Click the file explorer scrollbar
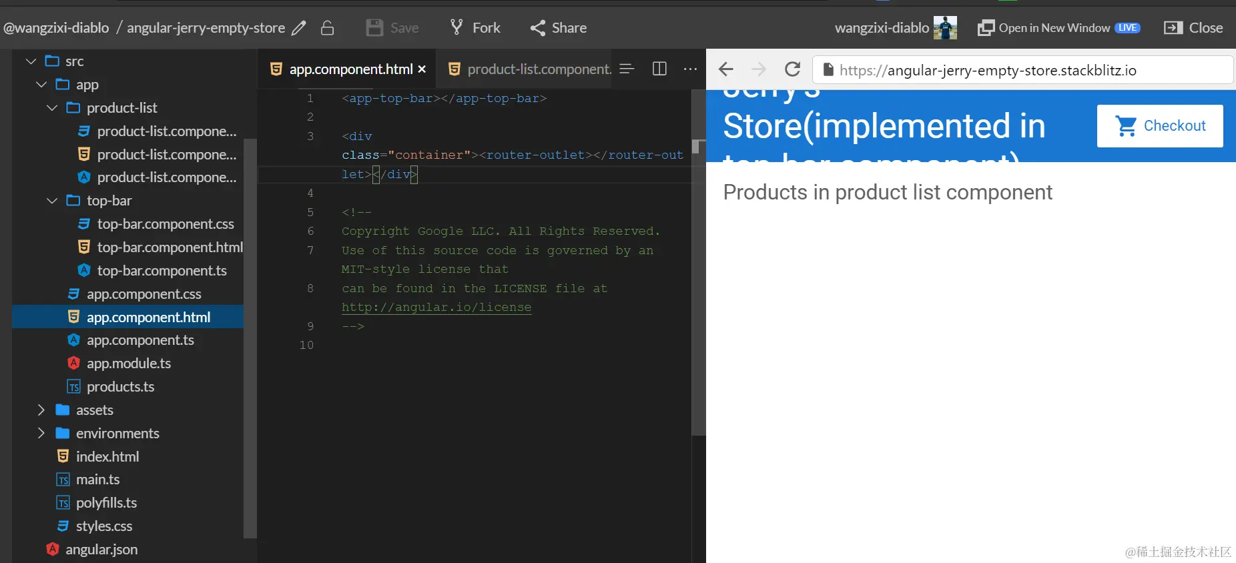This screenshot has height=563, width=1236. pos(250,338)
